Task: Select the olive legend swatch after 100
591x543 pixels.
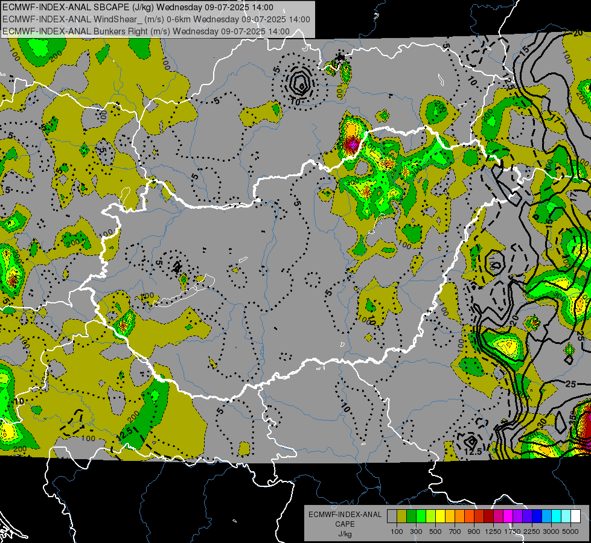Action: [401, 516]
